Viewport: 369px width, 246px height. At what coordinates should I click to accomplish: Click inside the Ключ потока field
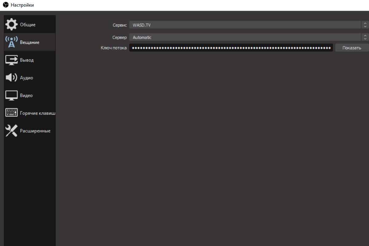(231, 48)
